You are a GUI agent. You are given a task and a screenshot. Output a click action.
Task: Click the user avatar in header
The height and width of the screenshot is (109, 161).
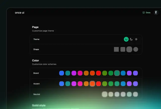point(156,12)
